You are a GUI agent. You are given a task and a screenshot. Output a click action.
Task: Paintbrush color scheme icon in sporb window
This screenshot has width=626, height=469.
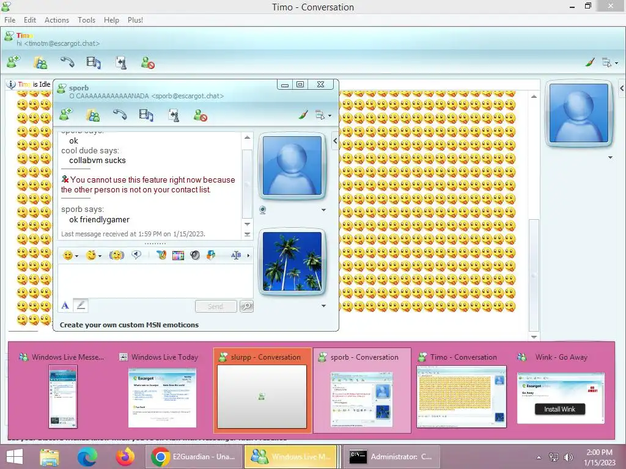pyautogui.click(x=303, y=115)
